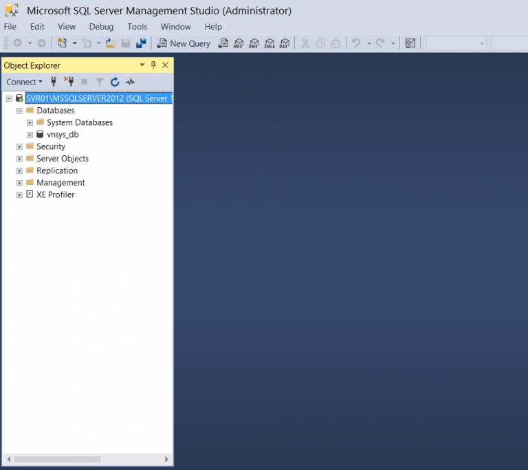
Task: Expand the System Databases folder
Action: tap(30, 122)
